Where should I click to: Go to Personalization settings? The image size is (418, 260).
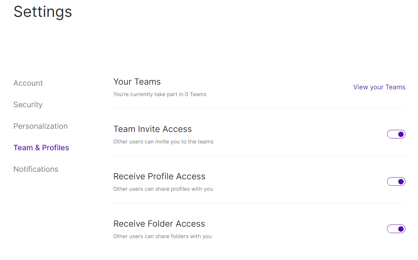click(x=41, y=126)
